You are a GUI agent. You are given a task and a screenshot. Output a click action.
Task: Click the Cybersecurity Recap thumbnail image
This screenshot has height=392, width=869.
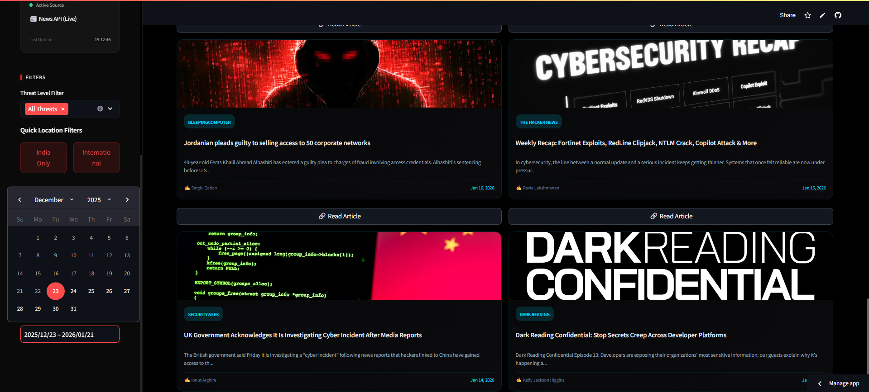click(671, 74)
